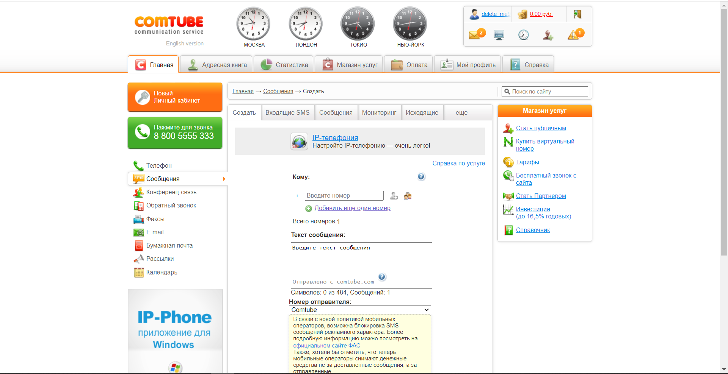Pick a contact via single-person icon

[394, 196]
